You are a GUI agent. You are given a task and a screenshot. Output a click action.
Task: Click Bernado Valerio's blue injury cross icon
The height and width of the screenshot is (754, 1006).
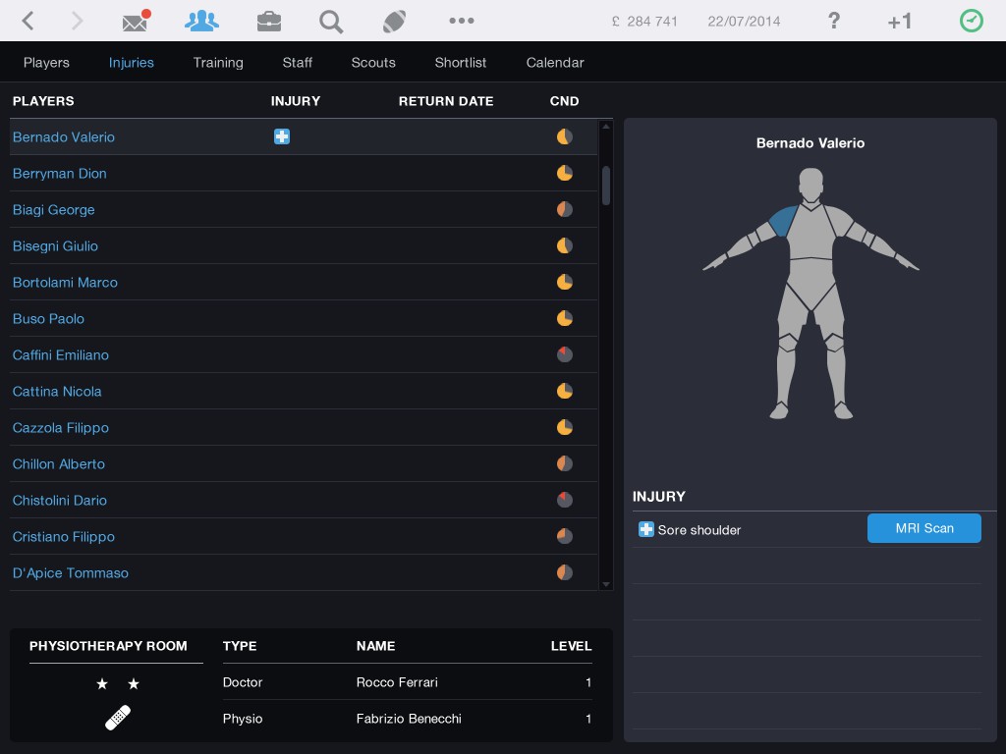(x=282, y=136)
